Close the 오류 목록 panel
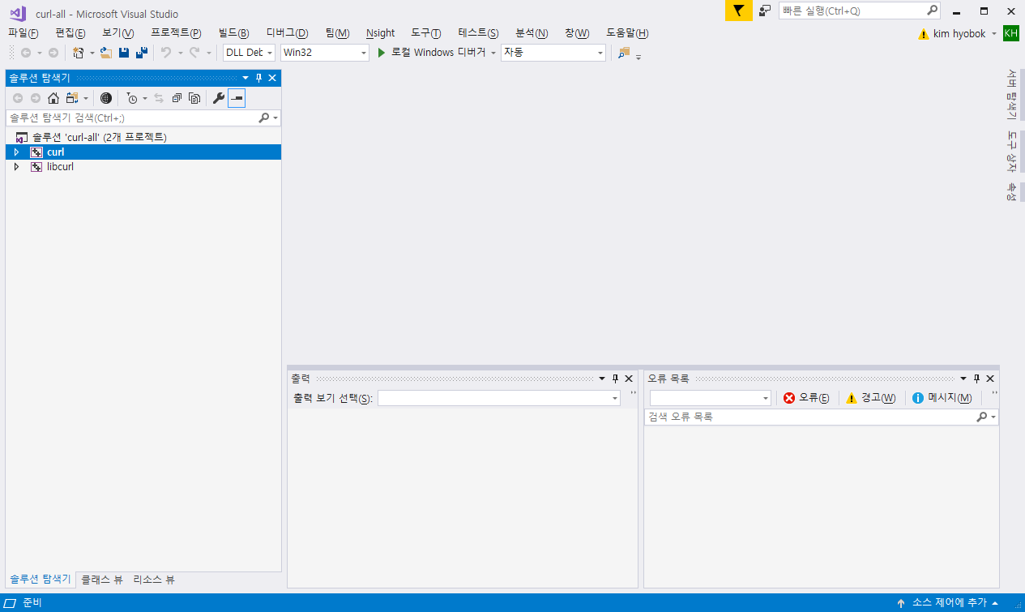1025x612 pixels. click(990, 379)
